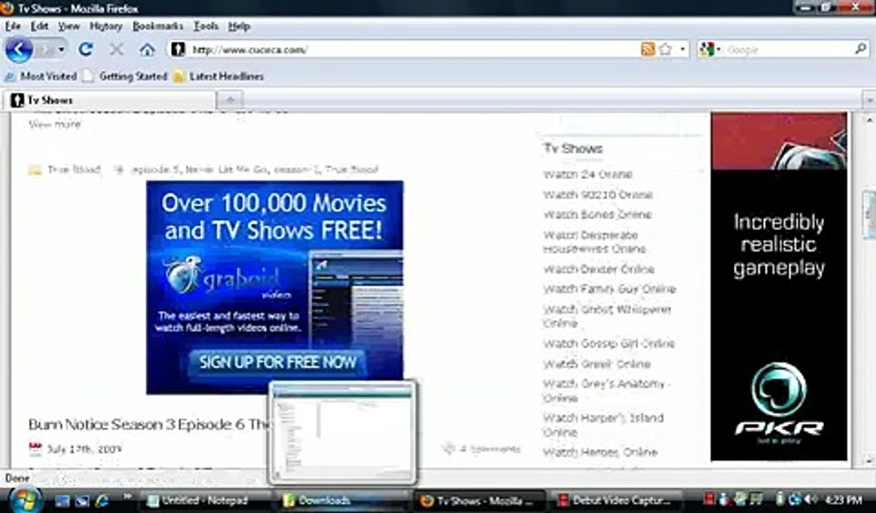Open the Getting Started bookmark

[x=125, y=76]
